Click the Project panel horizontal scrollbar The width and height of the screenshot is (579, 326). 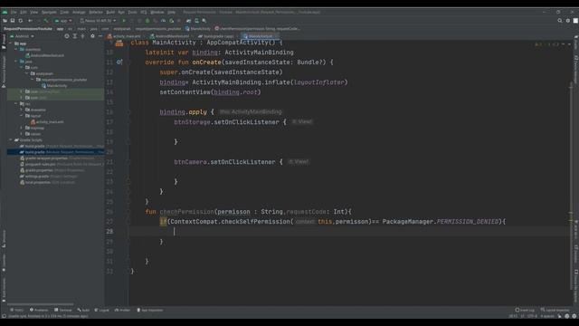[x=41, y=304]
